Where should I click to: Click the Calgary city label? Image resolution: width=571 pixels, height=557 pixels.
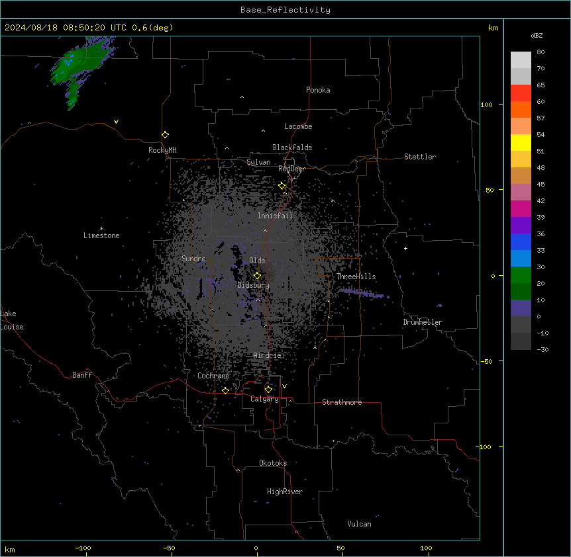264,399
